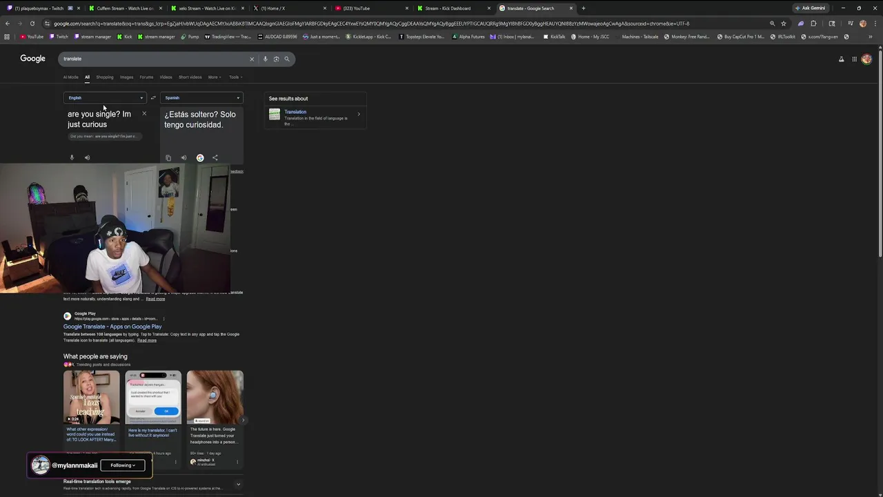Select the Shopping results tab
The image size is (883, 497).
105,77
